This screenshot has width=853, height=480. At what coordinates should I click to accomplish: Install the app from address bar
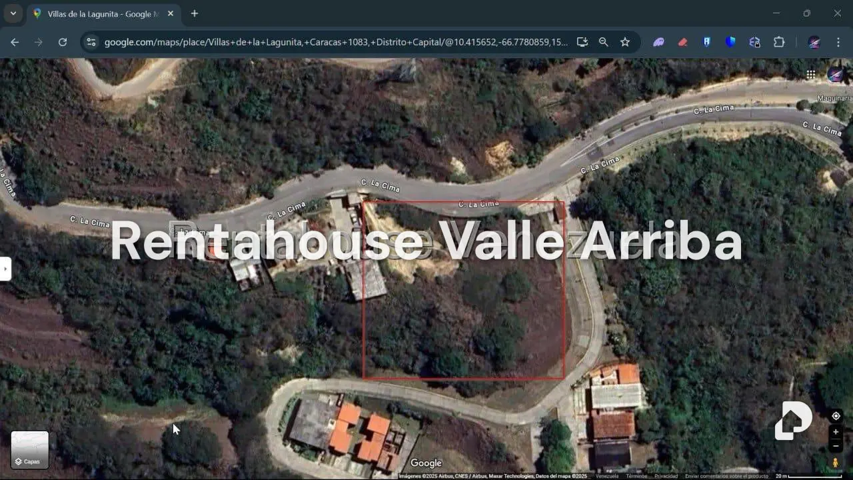pos(582,42)
